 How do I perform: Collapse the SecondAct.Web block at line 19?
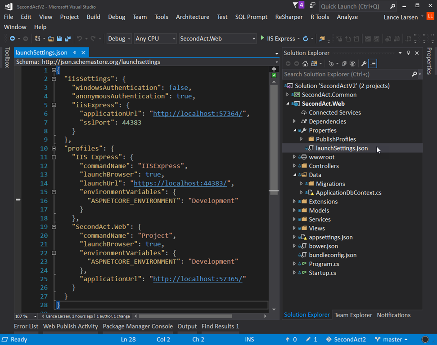coord(54,227)
